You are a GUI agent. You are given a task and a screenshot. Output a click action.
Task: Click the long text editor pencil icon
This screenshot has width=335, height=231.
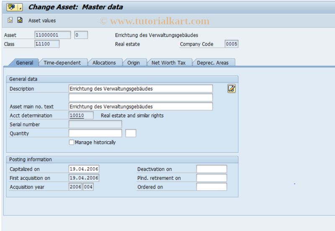click(x=232, y=88)
